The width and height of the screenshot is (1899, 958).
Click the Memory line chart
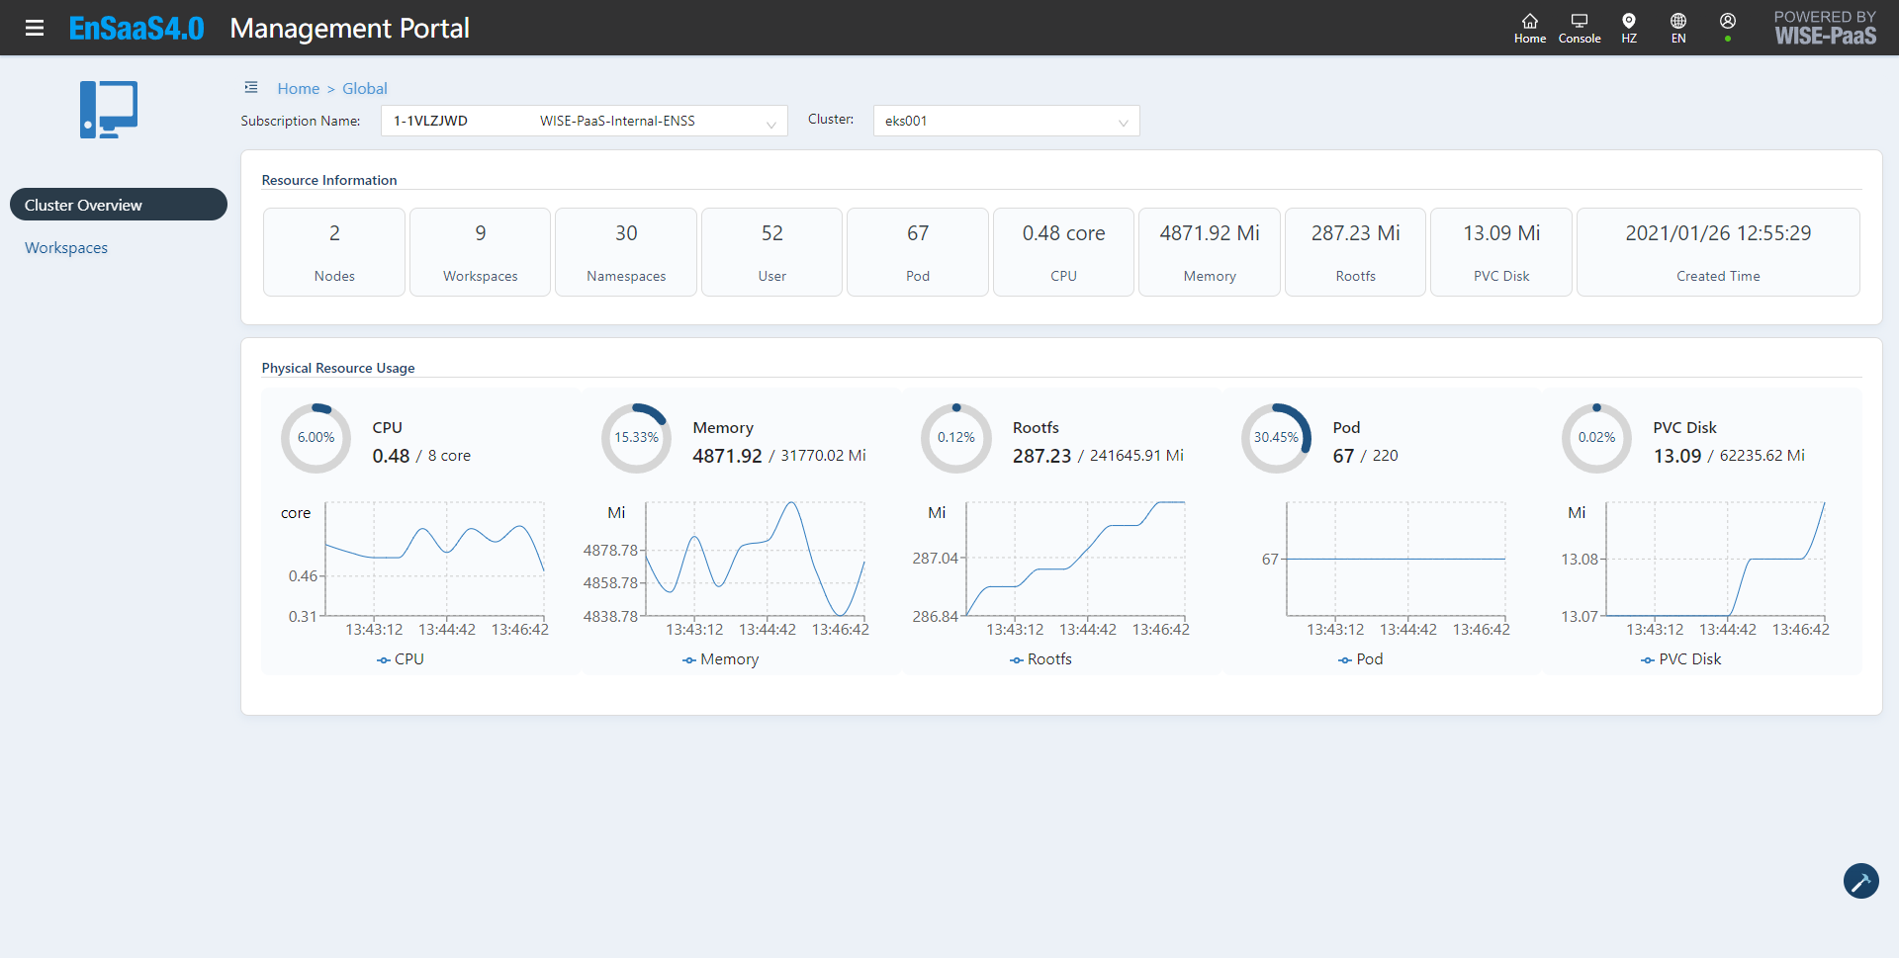756,559
